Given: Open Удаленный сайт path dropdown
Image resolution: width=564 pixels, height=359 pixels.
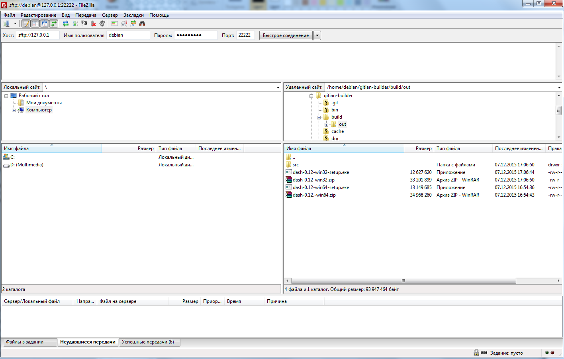Looking at the screenshot, I should click(x=559, y=87).
